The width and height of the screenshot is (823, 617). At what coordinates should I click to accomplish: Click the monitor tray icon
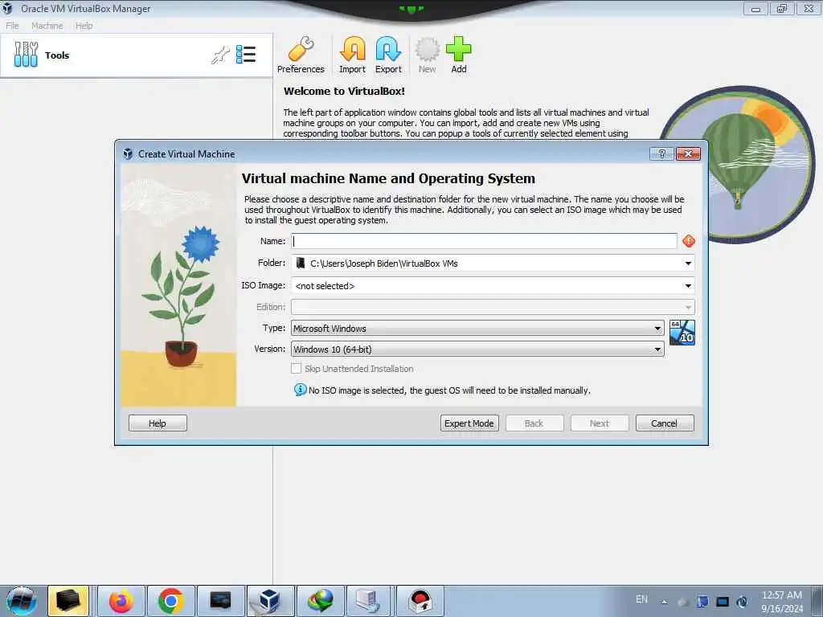723,601
